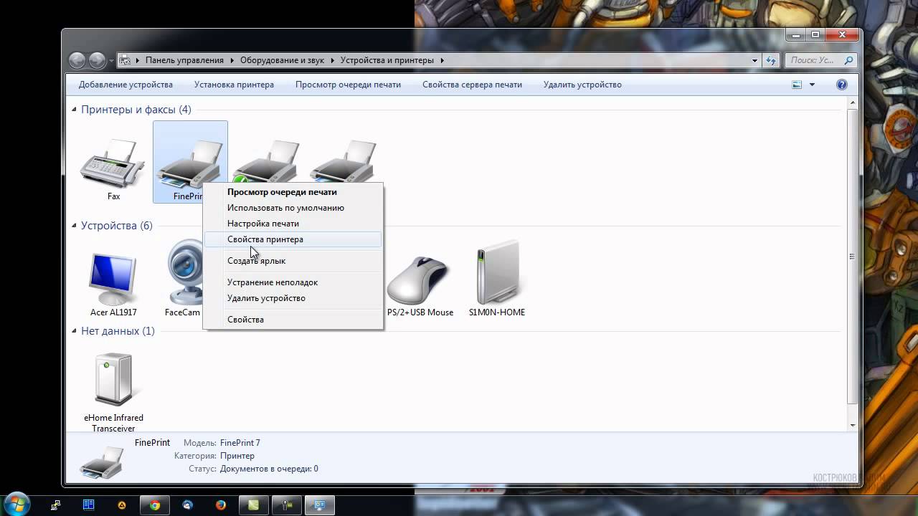Screen dimensions: 918x516
Task: Open the recent pages dropdown arrow
Action: [x=111, y=61]
